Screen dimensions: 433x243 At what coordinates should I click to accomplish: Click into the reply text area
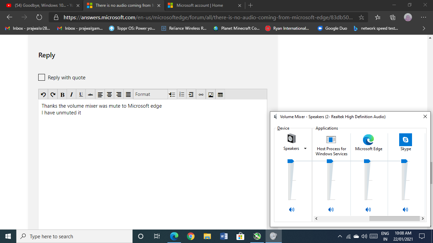pyautogui.click(x=153, y=165)
